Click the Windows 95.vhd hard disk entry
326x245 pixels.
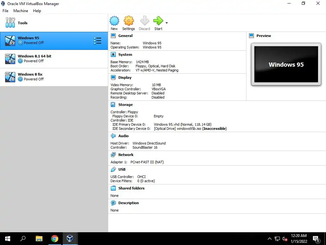(x=182, y=124)
